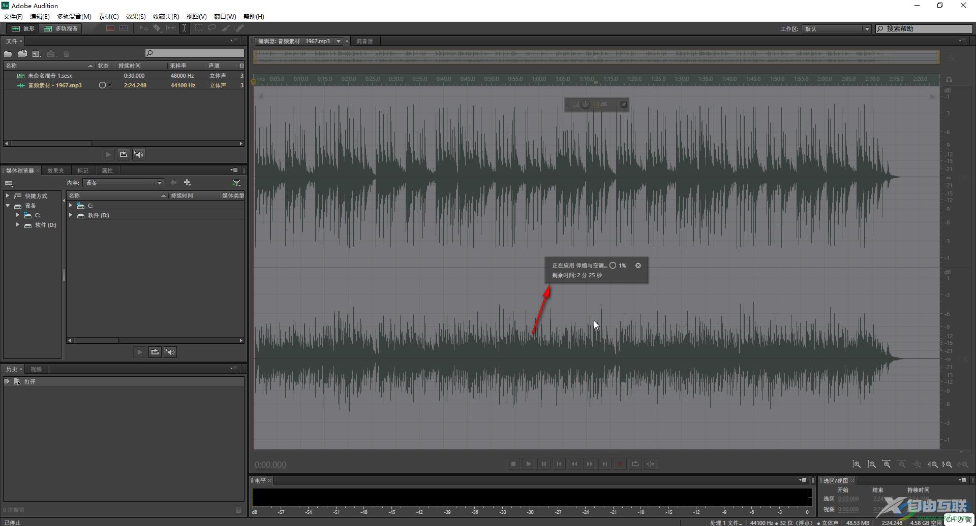Select the Move tool

(144, 28)
